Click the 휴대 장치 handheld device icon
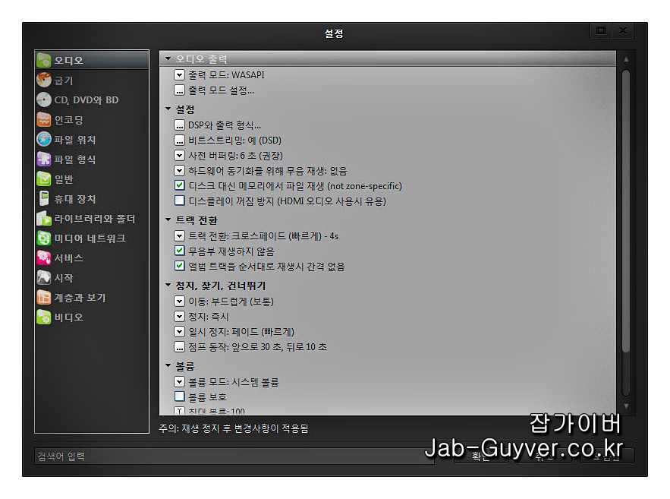Screen dimensions: 670x499 tap(43, 198)
